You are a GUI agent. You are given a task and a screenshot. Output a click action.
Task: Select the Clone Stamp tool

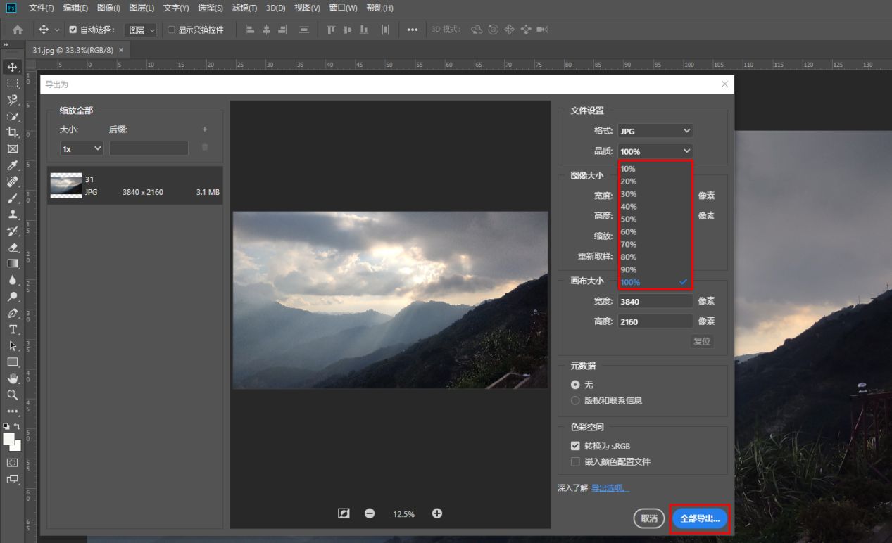13,215
